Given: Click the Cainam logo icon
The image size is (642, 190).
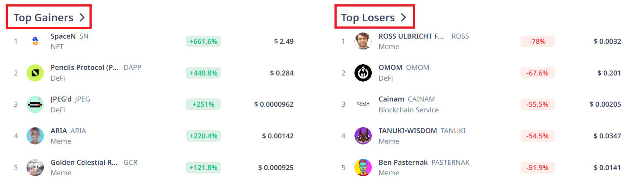Looking at the screenshot, I should point(363,105).
